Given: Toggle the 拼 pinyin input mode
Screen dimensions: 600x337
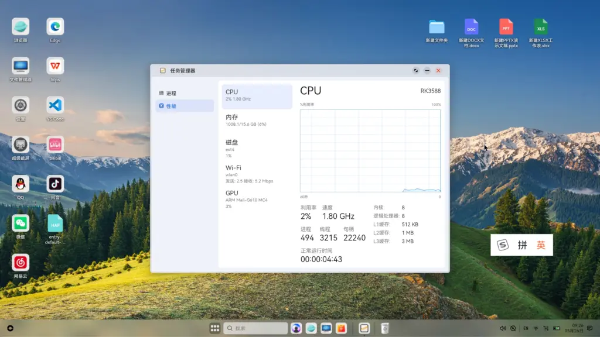Looking at the screenshot, I should 521,246.
